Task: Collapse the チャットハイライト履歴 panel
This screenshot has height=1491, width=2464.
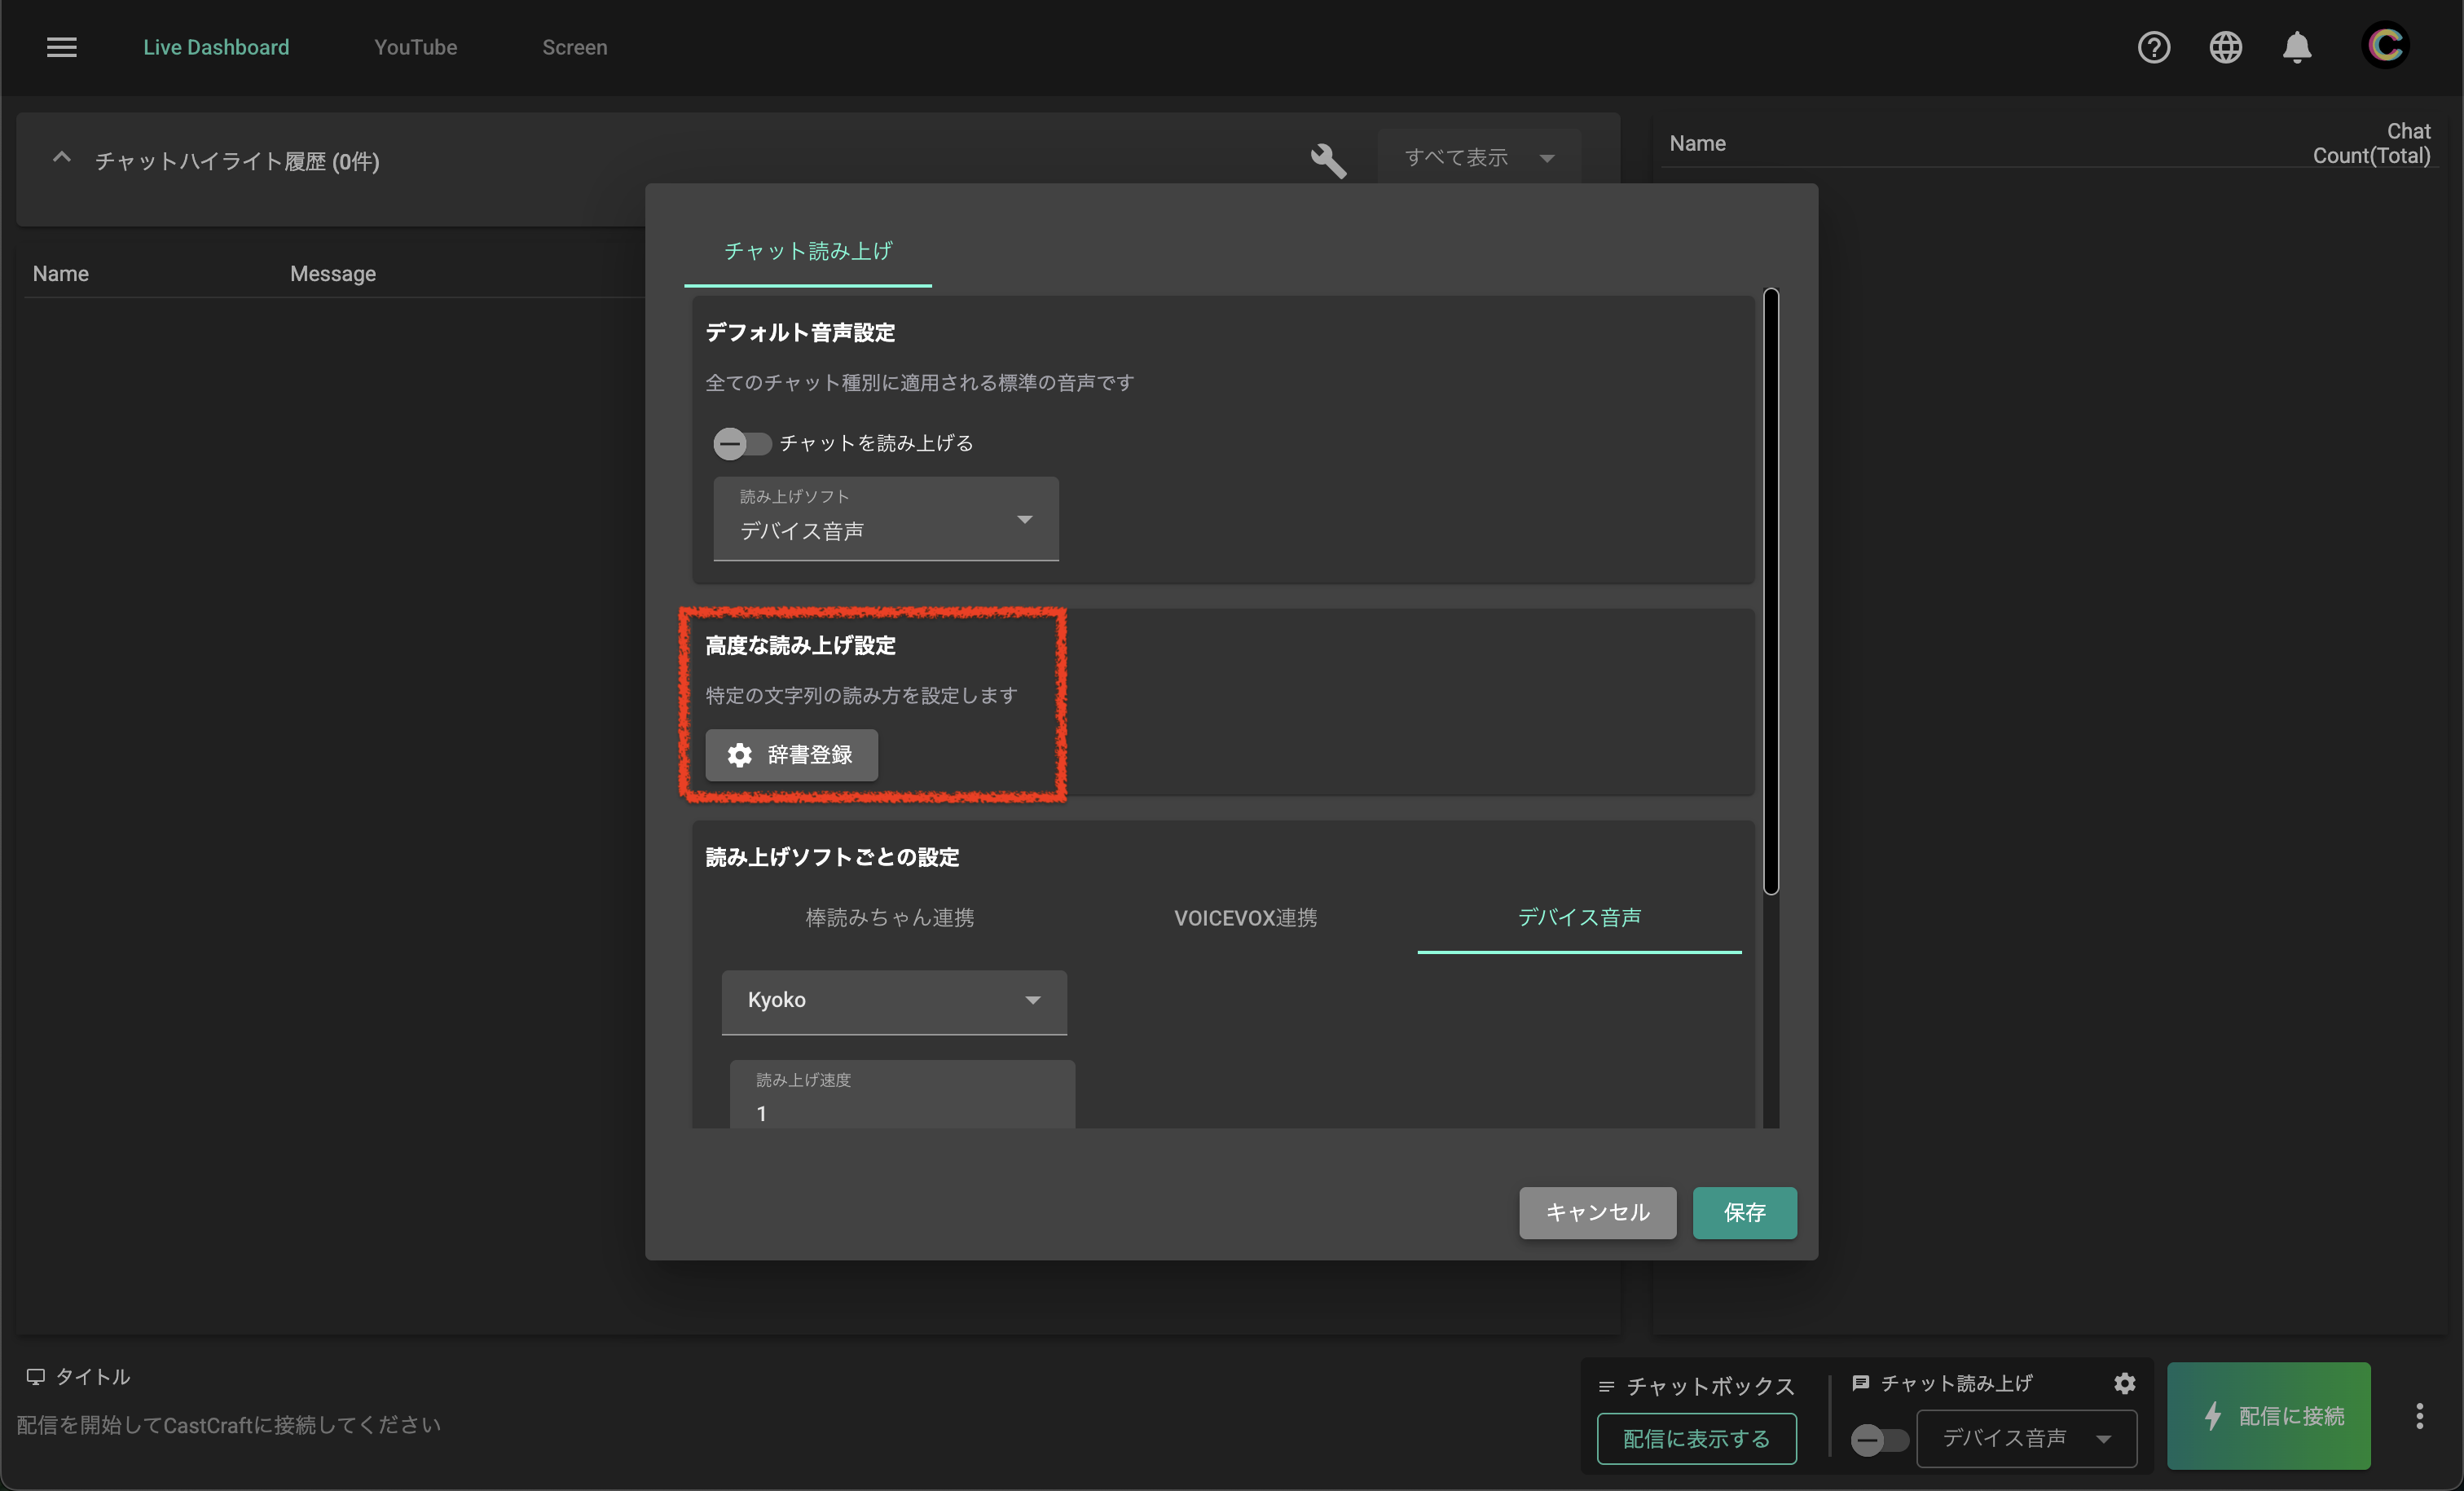Action: [x=62, y=159]
